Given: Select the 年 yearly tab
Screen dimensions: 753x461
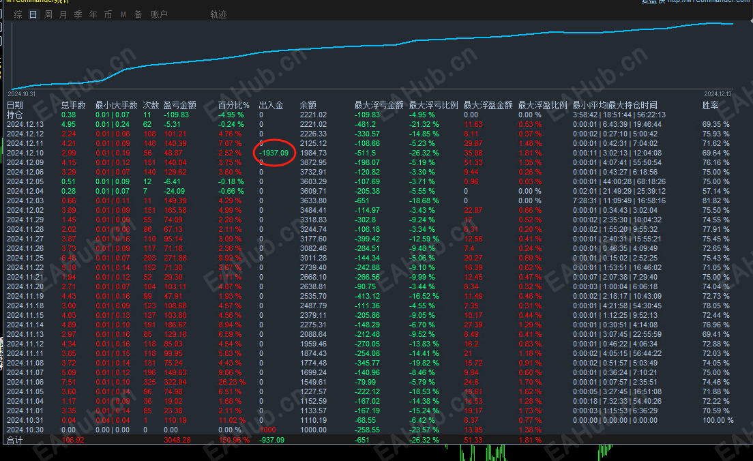Looking at the screenshot, I should click(93, 14).
